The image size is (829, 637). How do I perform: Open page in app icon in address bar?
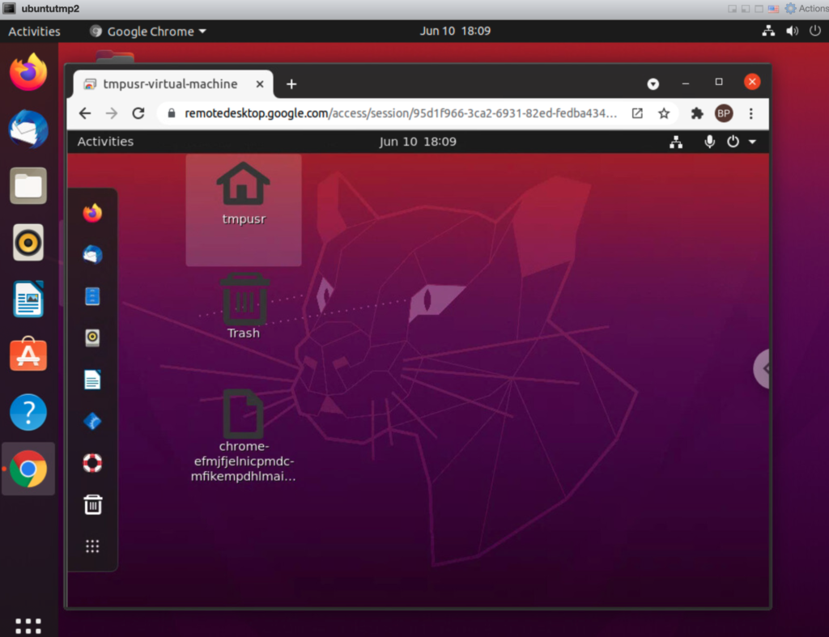637,113
